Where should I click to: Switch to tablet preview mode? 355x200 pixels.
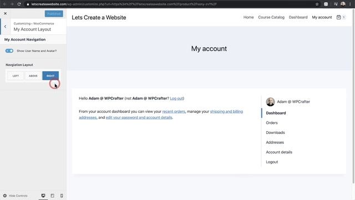tap(52, 196)
